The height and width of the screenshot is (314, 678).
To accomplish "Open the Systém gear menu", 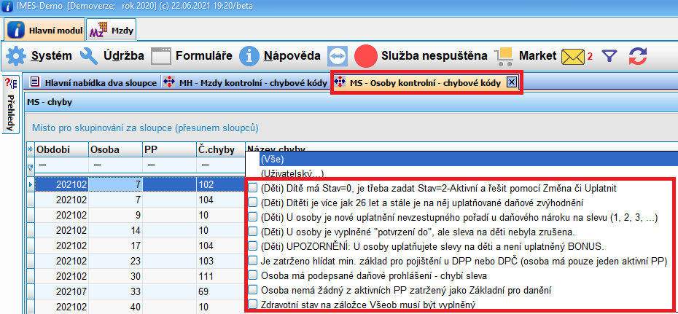I will [16, 56].
